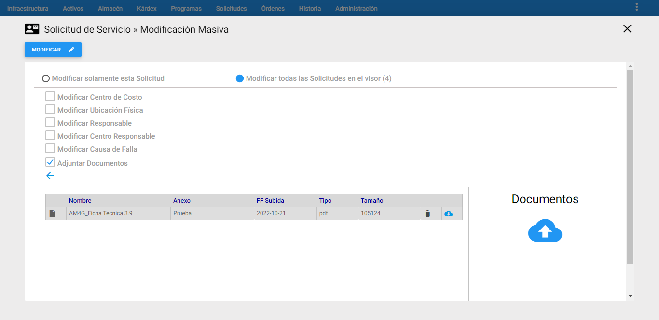Open the Activos menu
The height and width of the screenshot is (320, 659).
73,8
